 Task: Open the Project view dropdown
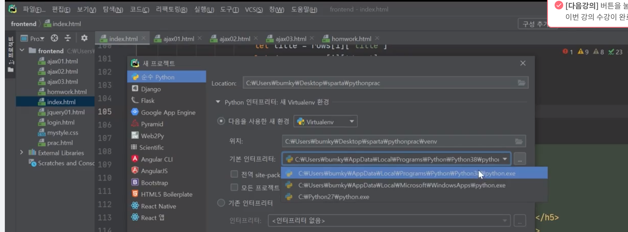(33, 38)
